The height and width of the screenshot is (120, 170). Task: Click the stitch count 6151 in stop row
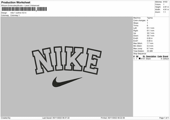click(143, 59)
